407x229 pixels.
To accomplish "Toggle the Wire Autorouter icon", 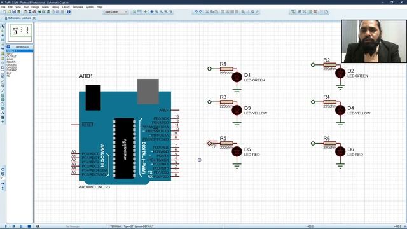I will (293, 11).
